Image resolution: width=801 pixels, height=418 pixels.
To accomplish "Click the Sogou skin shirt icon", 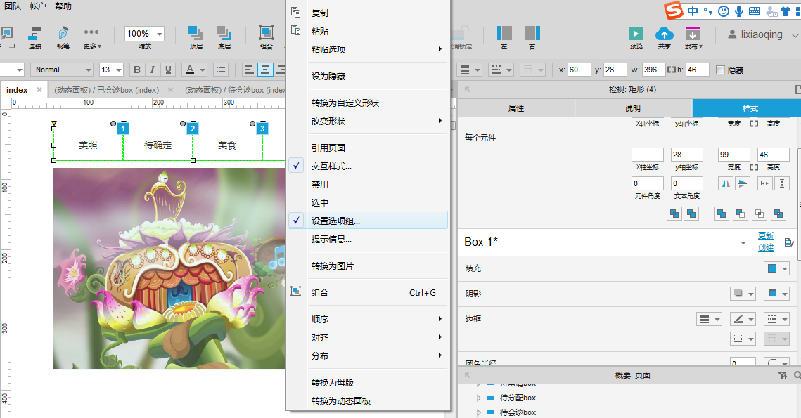I will point(786,11).
